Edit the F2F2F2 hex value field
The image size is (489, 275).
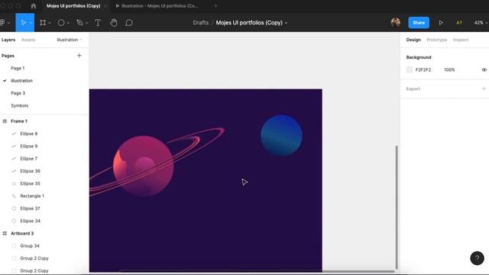(423, 70)
